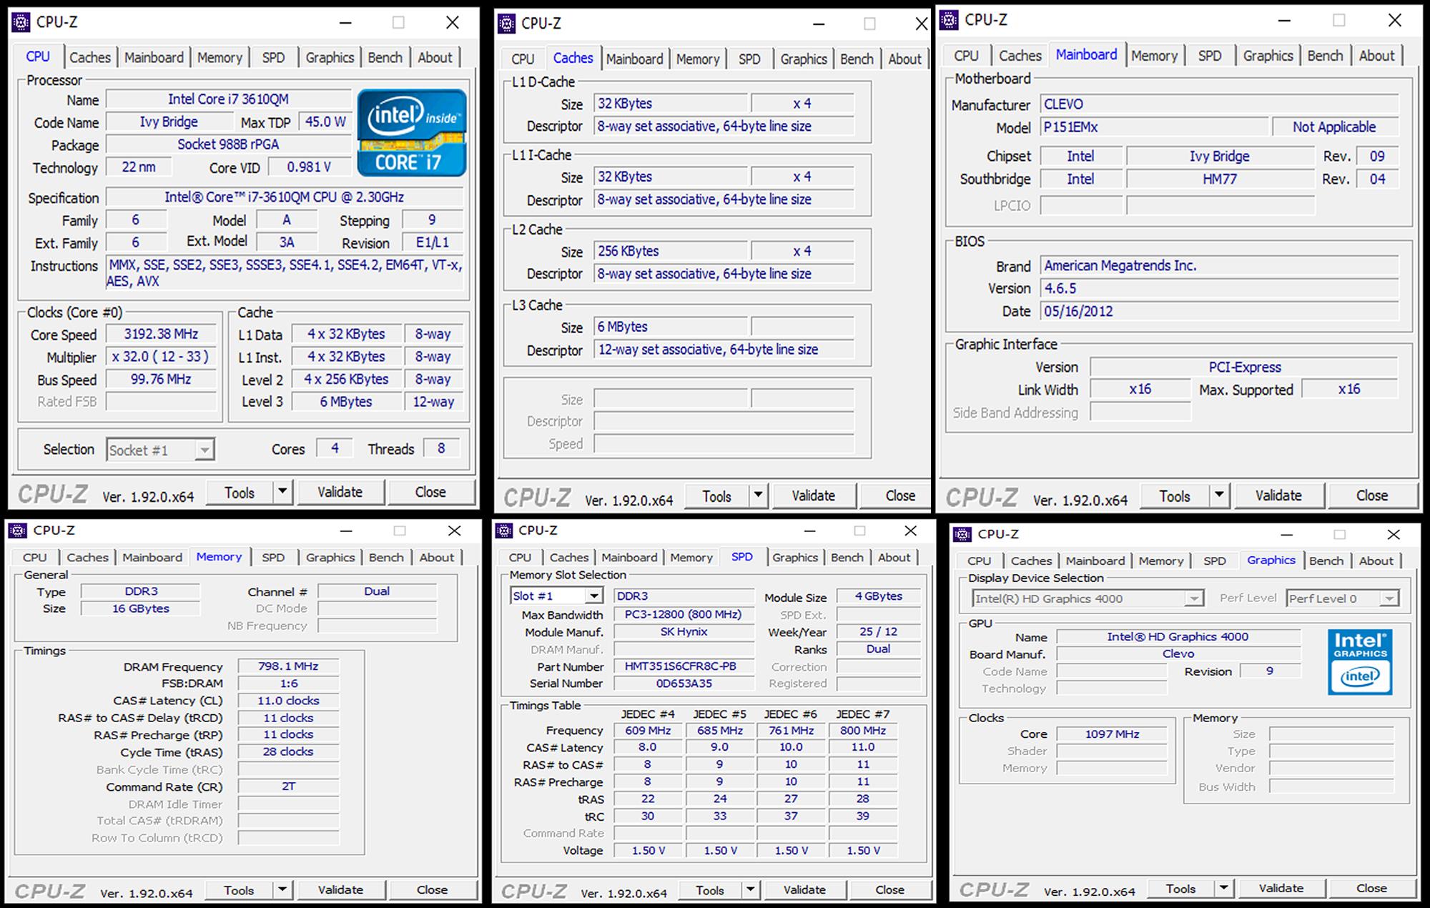Click the GPU Core clock value 1097 MHz
The image size is (1430, 908).
1112,734
